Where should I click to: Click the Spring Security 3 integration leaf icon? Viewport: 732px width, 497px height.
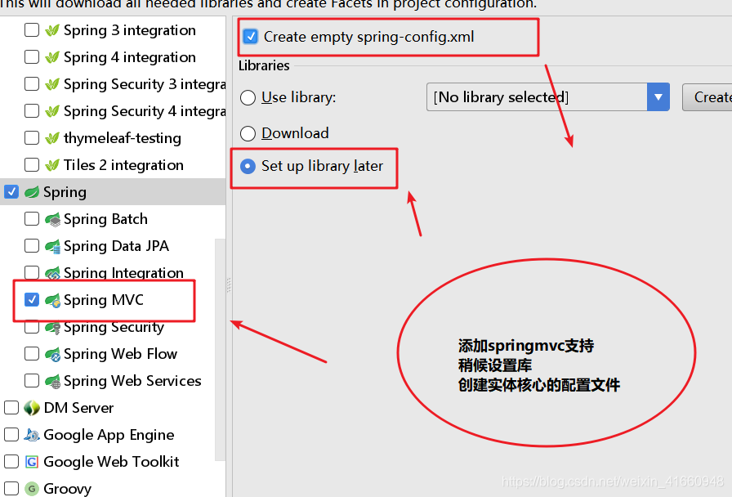pos(52,84)
